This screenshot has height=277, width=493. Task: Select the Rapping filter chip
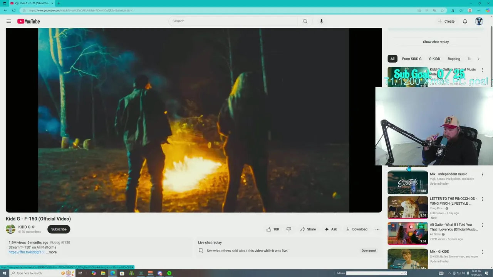click(454, 59)
